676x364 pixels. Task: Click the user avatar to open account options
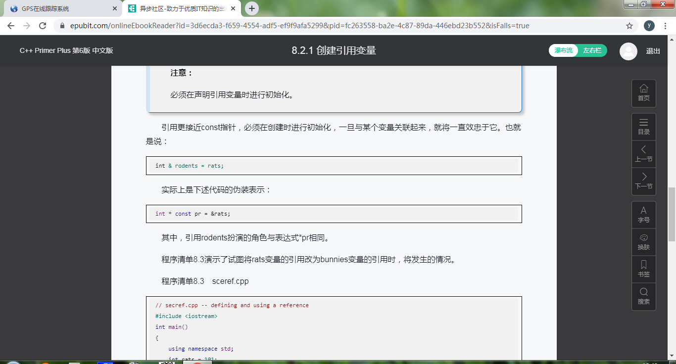click(628, 51)
